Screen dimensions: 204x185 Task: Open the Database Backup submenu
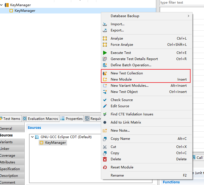147,16
